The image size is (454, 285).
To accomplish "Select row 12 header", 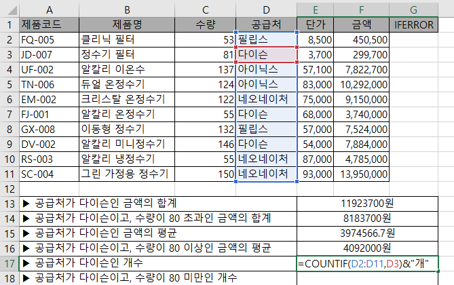I will tap(10, 189).
